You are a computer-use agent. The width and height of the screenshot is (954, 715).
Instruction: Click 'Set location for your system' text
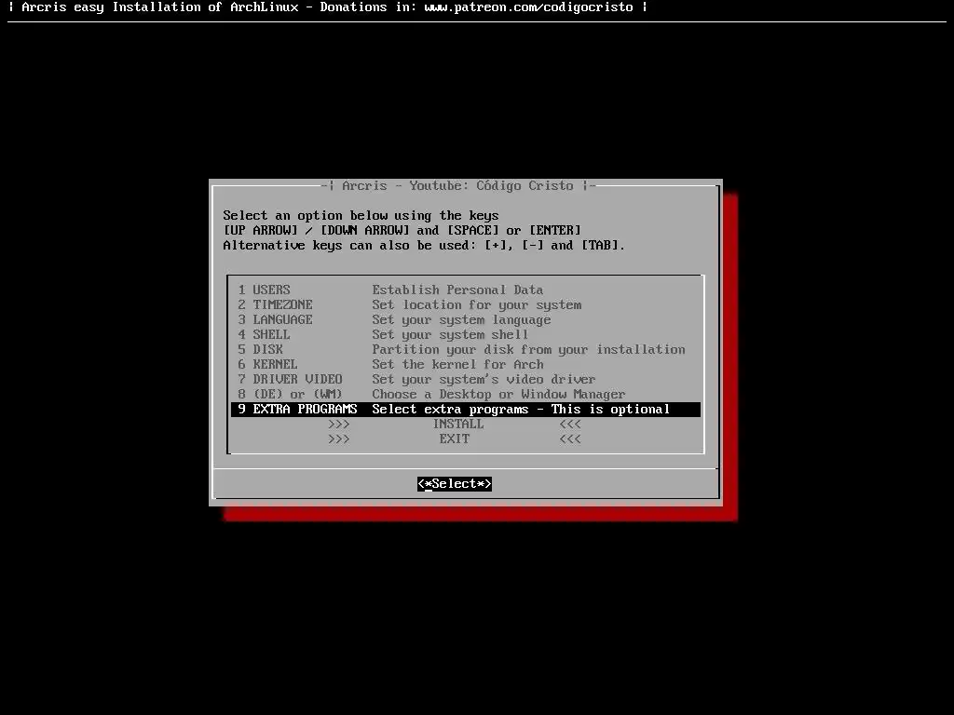click(x=476, y=305)
